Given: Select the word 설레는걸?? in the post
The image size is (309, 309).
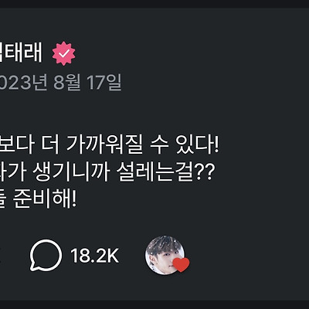Looking at the screenshot, I should 165,172.
